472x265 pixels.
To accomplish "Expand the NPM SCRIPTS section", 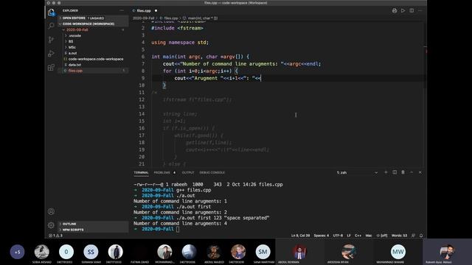I will (94, 230).
